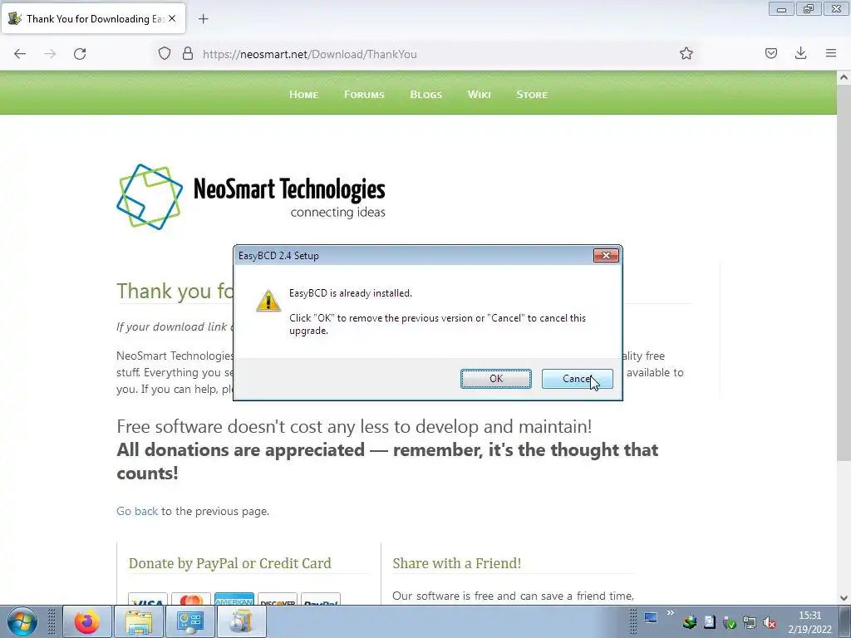Click the 'Donate by PayPal or Credit Card' heading
The height and width of the screenshot is (638, 851).
point(229,563)
